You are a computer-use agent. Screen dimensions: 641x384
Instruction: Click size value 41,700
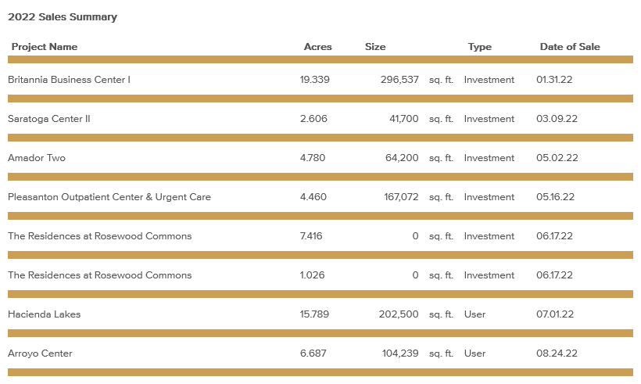pyautogui.click(x=404, y=119)
